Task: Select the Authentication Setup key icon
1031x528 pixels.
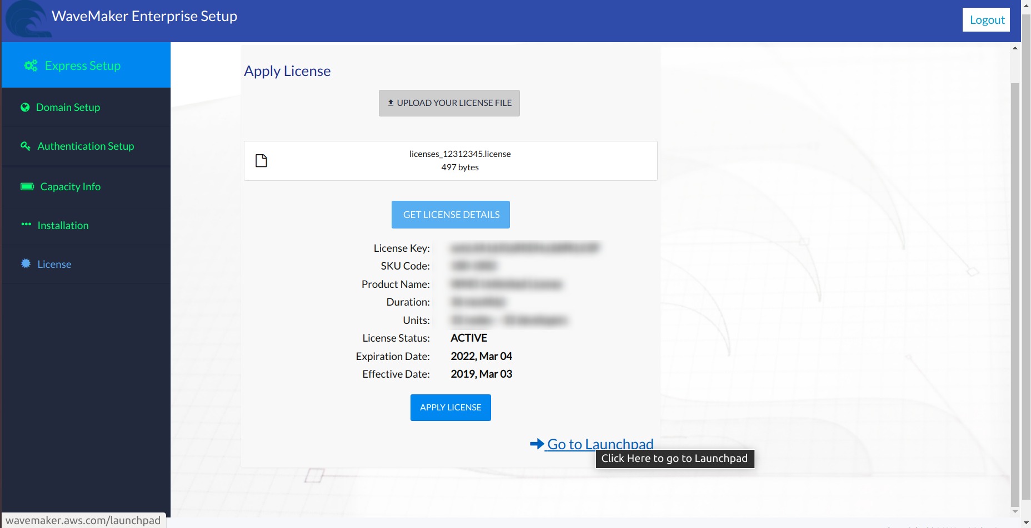Action: (x=26, y=146)
